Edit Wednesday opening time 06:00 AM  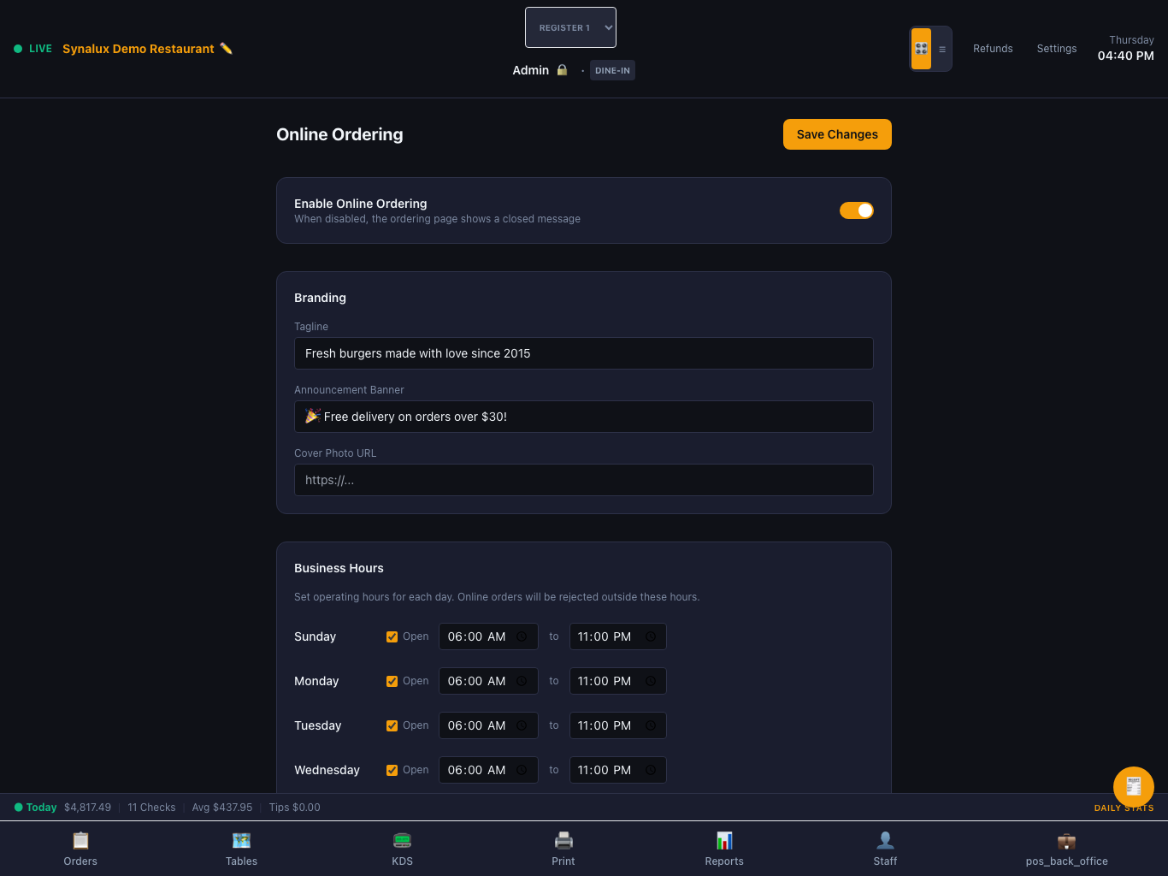click(x=488, y=770)
